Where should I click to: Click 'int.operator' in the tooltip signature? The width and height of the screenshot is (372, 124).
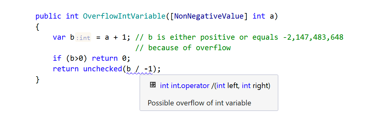tap(190, 86)
